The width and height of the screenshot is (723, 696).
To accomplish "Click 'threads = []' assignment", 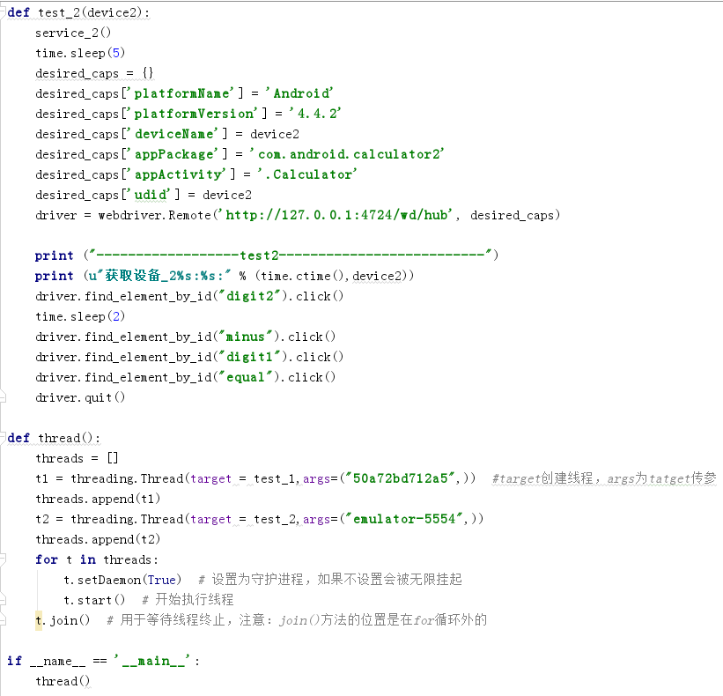I will pyautogui.click(x=77, y=458).
